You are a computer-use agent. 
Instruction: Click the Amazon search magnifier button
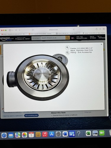point(67,38)
